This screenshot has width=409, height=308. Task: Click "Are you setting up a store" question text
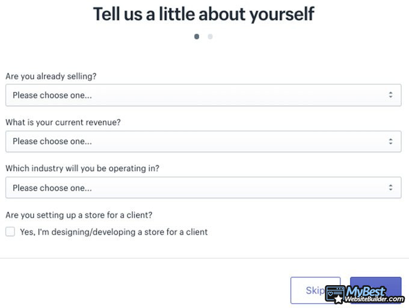83,215
